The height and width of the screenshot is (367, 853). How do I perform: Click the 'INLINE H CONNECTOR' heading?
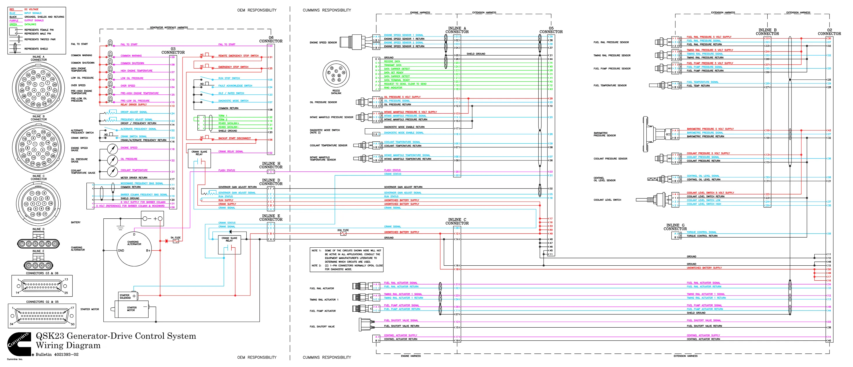(x=271, y=165)
